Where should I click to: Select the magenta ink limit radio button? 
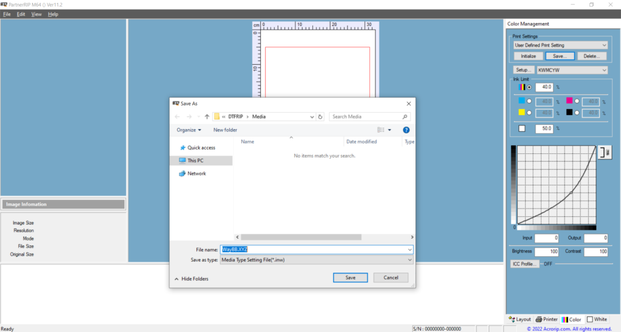(x=577, y=101)
